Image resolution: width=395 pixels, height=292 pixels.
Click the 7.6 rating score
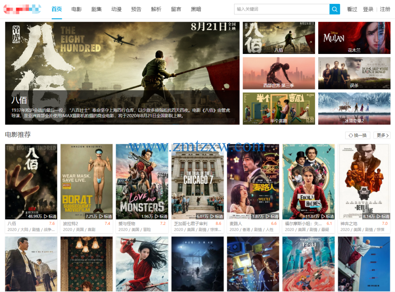(52, 223)
